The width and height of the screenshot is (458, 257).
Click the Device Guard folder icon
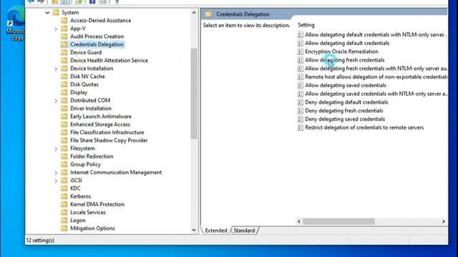[64, 52]
